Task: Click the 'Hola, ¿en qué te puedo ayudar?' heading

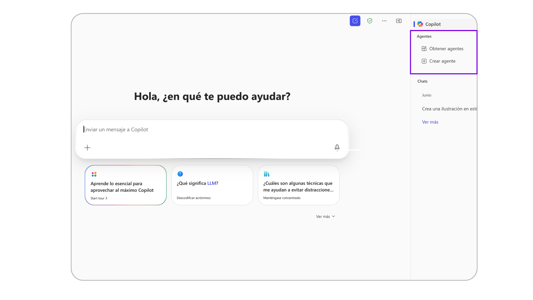Action: [212, 96]
